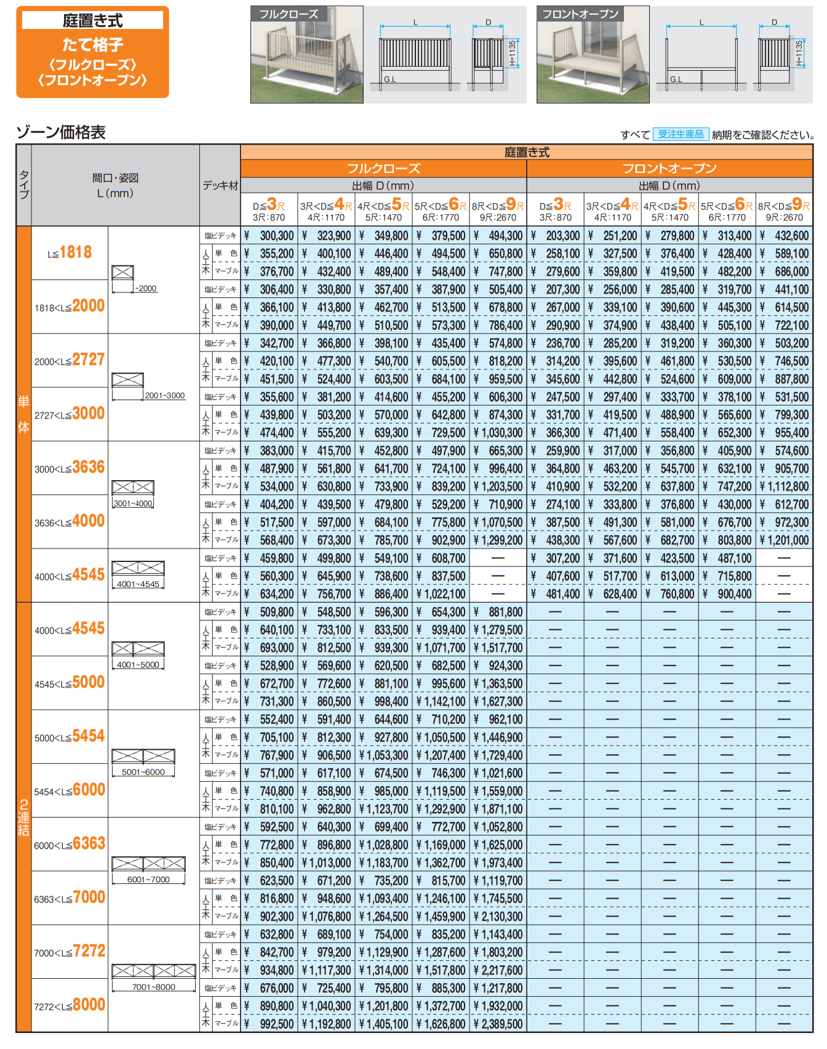
Task: Click the L≦1818 width range row label
Action: tap(70, 253)
